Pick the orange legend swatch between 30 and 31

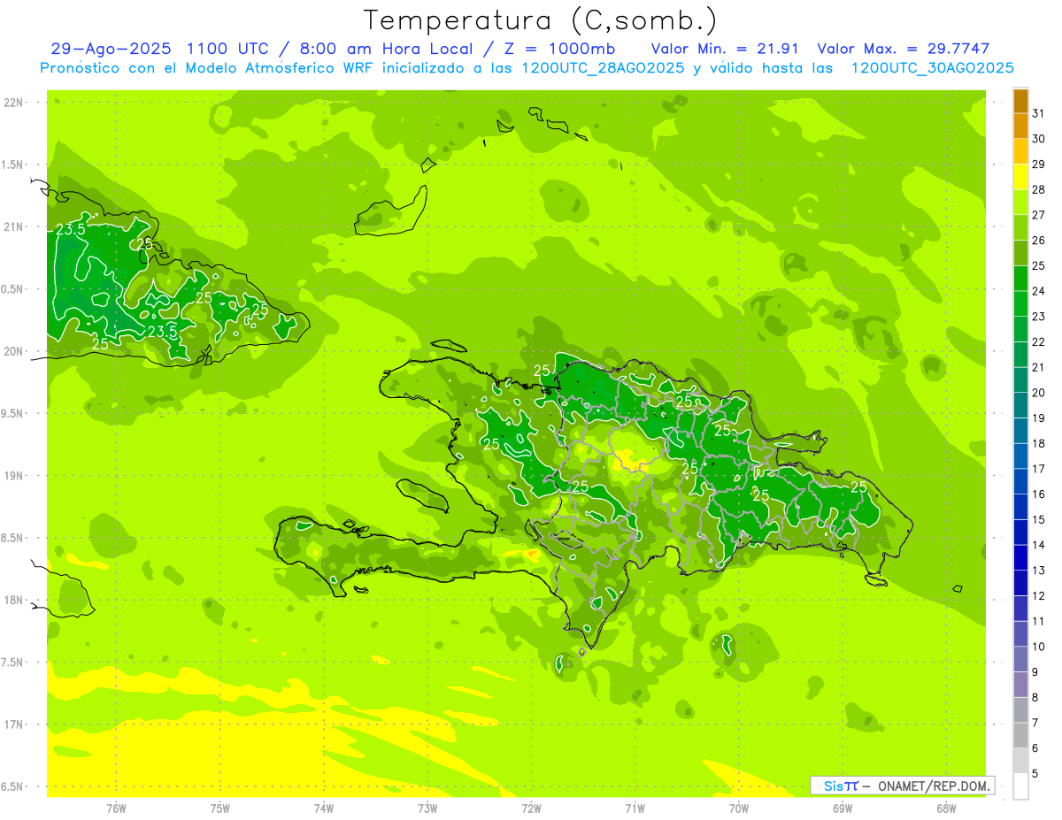click(1020, 126)
